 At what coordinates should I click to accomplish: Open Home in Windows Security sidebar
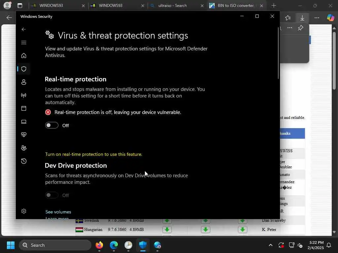[24, 55]
